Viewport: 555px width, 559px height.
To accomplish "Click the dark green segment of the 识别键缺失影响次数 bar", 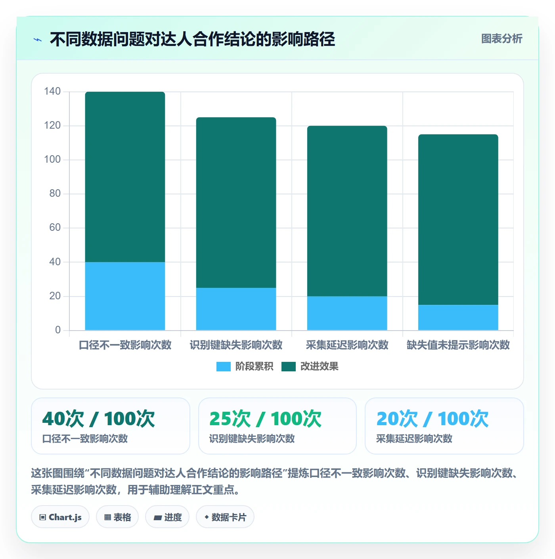I will click(236, 203).
